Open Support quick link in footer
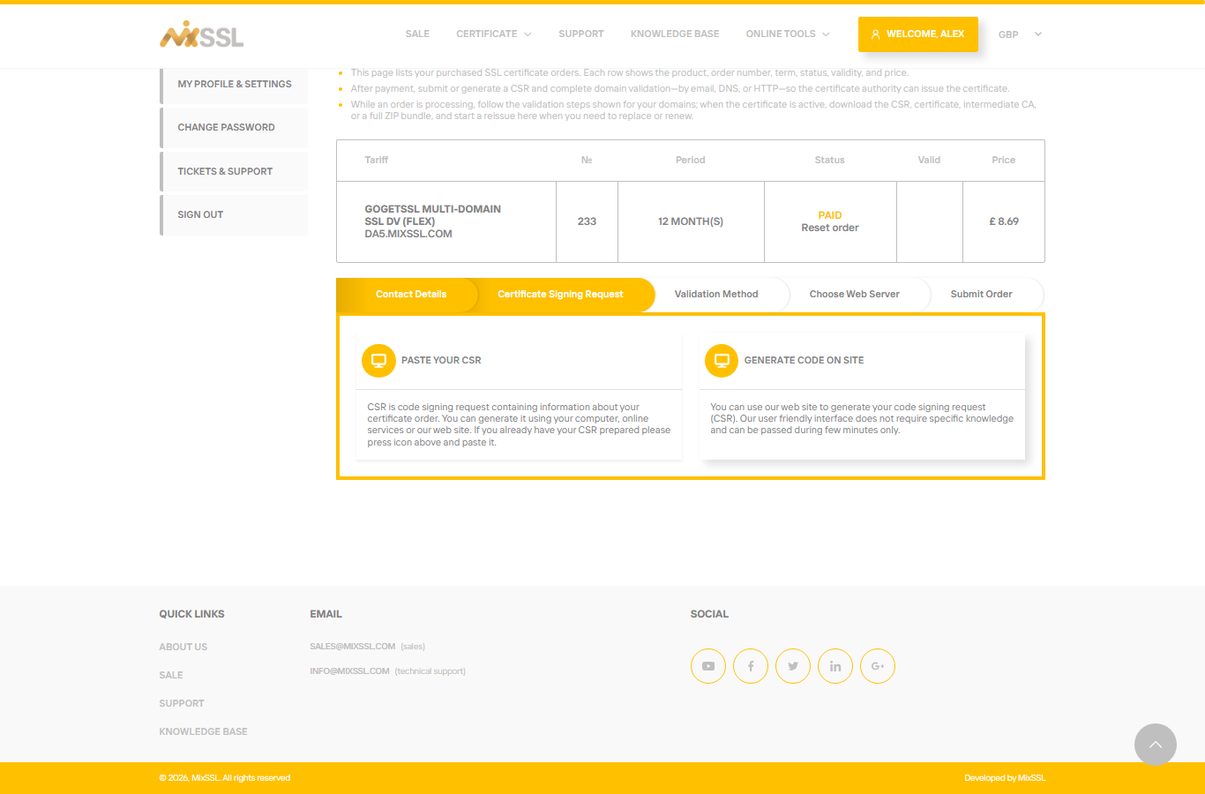The width and height of the screenshot is (1205, 794). pos(182,703)
